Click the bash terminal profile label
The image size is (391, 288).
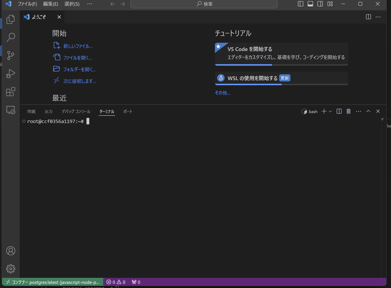point(310,111)
